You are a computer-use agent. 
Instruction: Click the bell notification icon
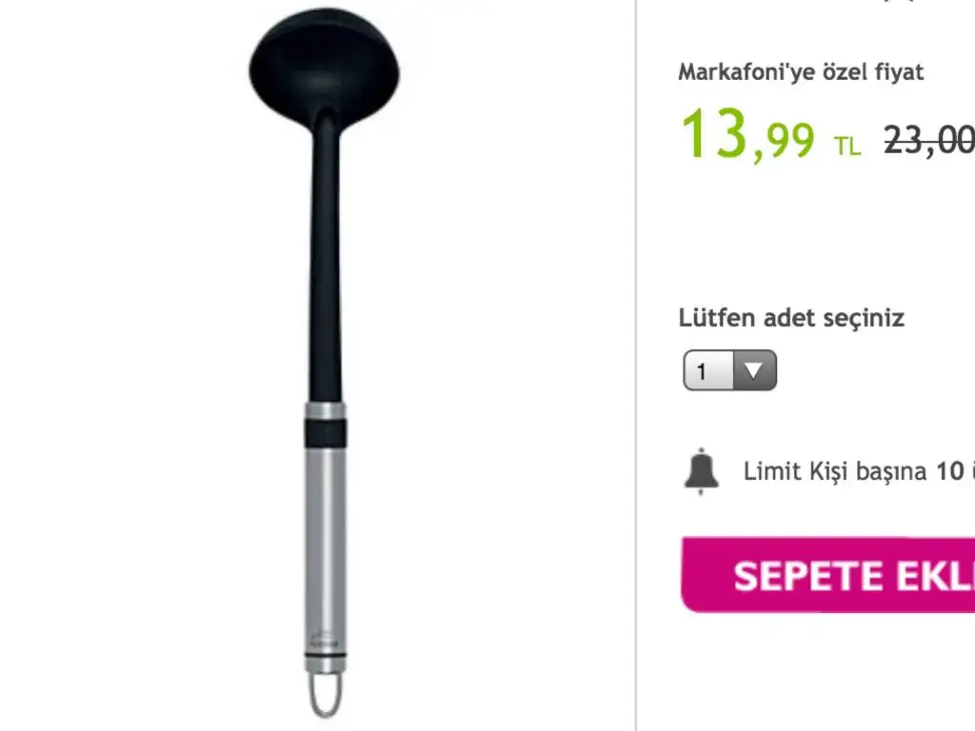[702, 471]
